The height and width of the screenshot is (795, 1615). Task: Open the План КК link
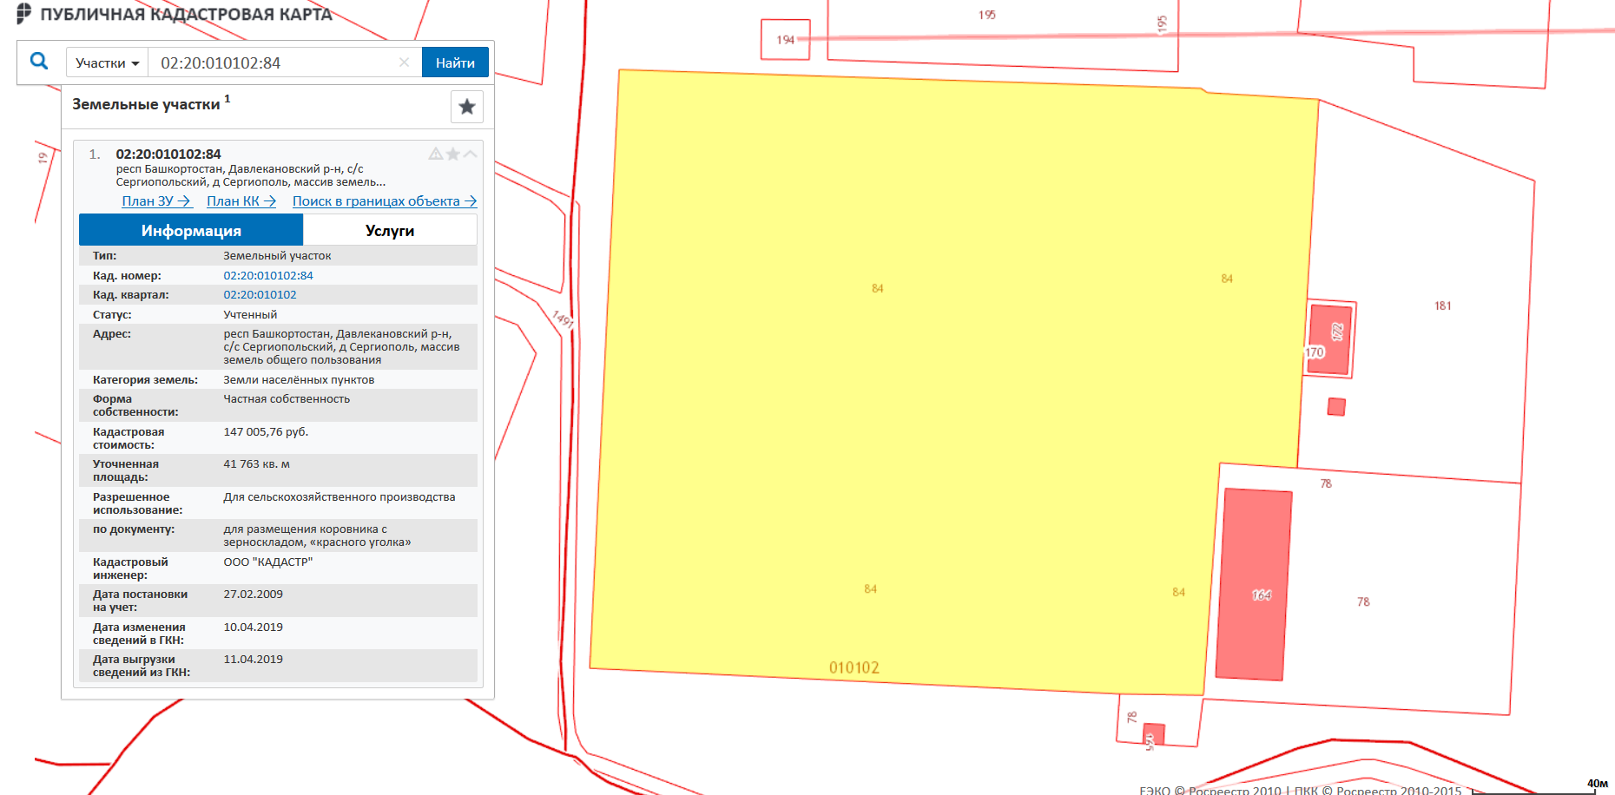pyautogui.click(x=241, y=201)
